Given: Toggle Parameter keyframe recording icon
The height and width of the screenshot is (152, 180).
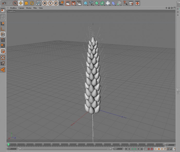Looking at the screenshot, I should (x=165, y=149).
